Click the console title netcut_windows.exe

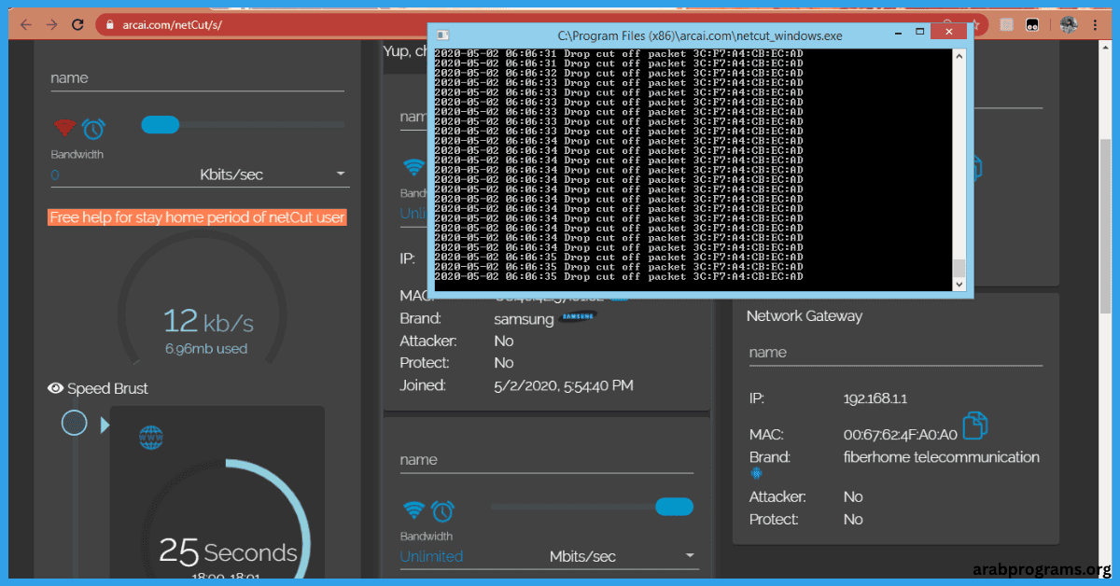tap(700, 35)
